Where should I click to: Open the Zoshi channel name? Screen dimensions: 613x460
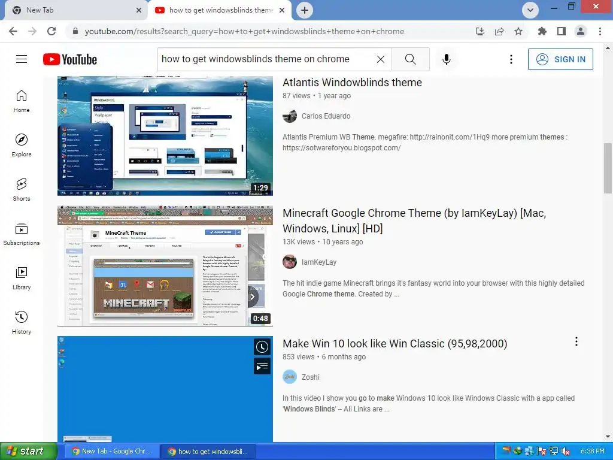coord(311,377)
